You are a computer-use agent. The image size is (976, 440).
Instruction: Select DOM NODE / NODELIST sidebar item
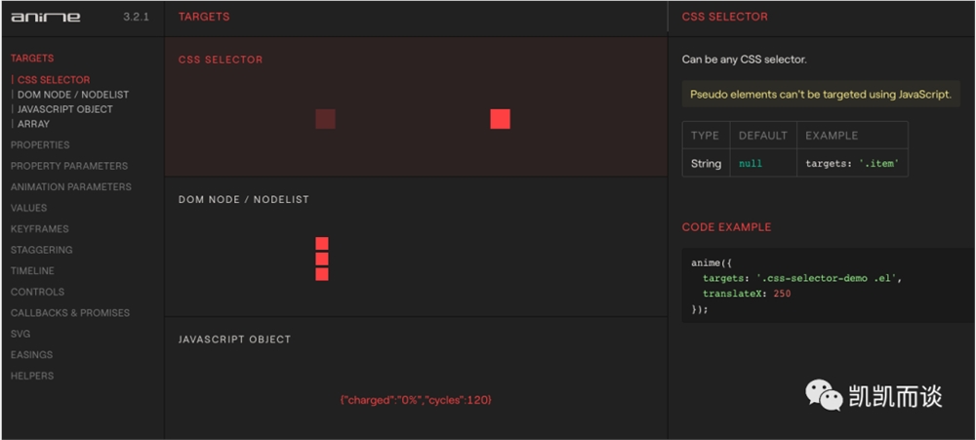coord(73,95)
